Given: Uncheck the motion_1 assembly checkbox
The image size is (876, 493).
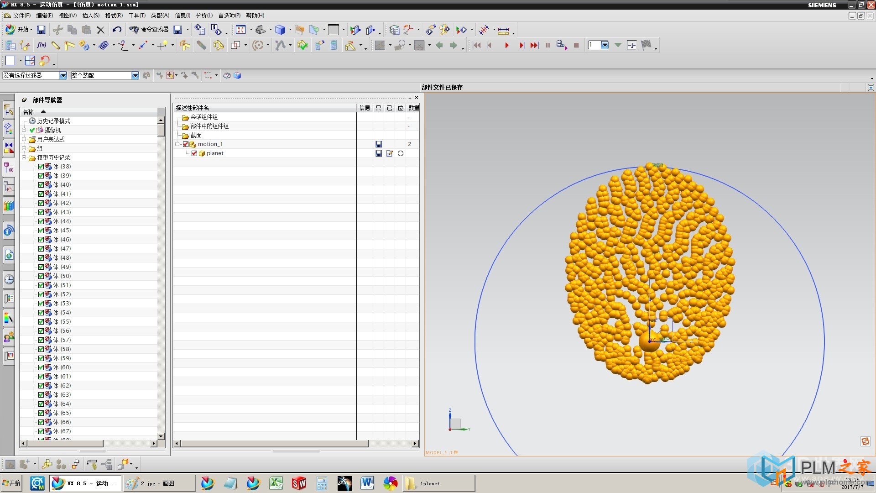Looking at the screenshot, I should pyautogui.click(x=186, y=144).
